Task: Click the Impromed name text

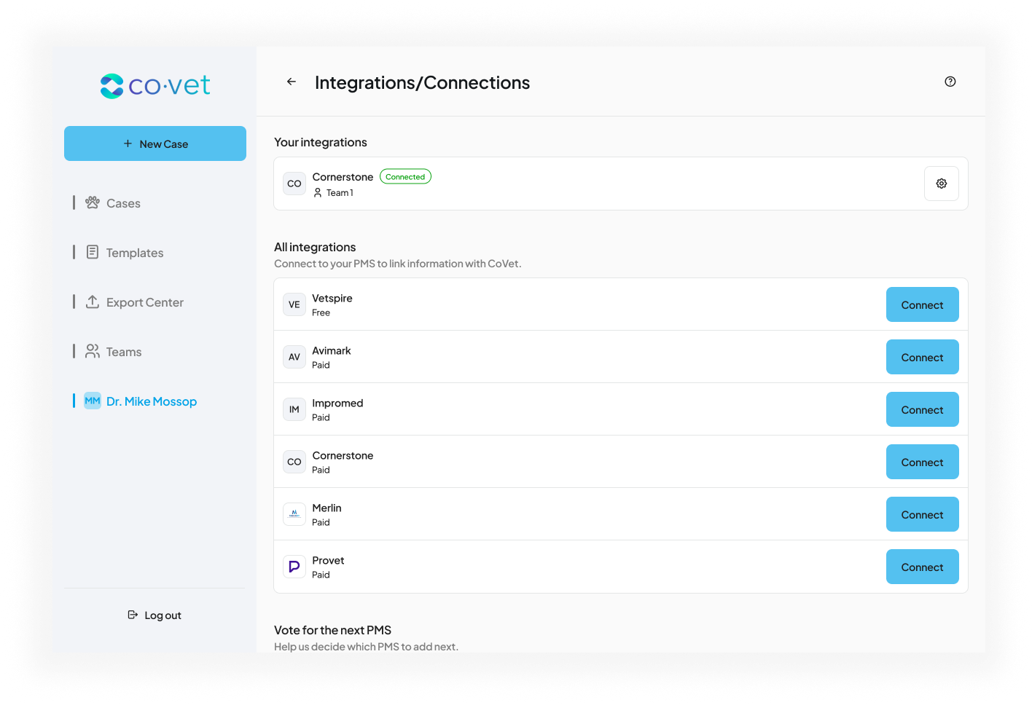Action: 337,403
